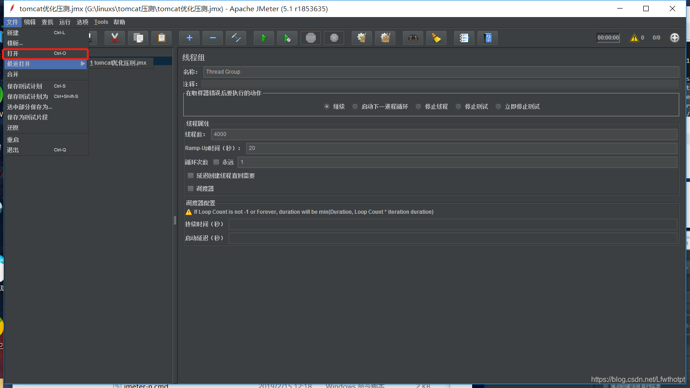Screen dimensions: 690x388
Task: Click the Clear all results icon
Action: [x=385, y=38]
